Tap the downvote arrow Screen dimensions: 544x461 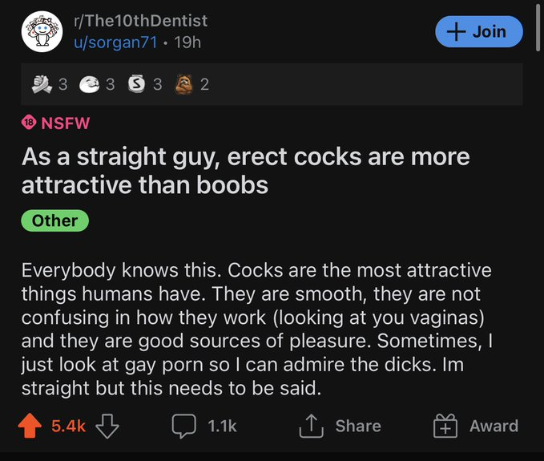[x=107, y=426]
